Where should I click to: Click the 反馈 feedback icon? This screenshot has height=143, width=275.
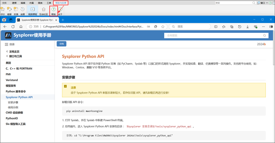tap(16, 9)
